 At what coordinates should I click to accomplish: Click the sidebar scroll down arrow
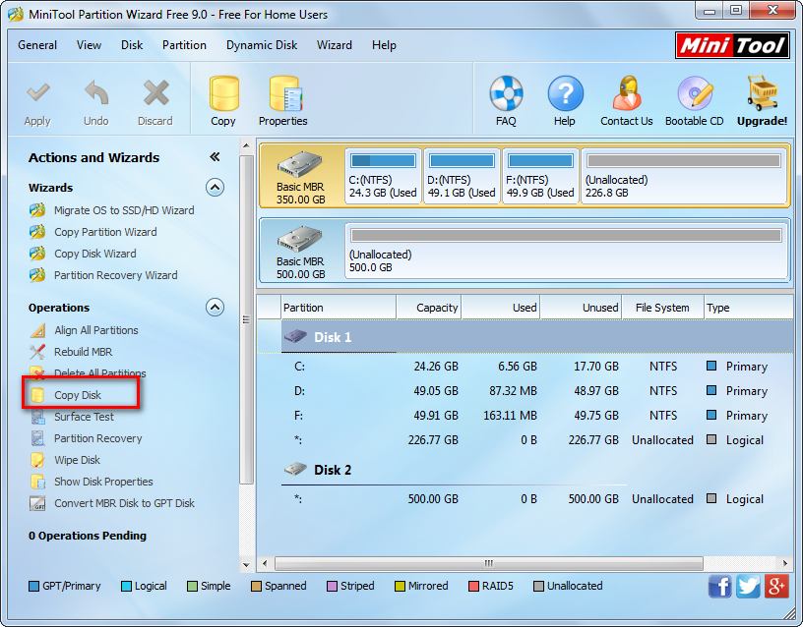tap(246, 565)
